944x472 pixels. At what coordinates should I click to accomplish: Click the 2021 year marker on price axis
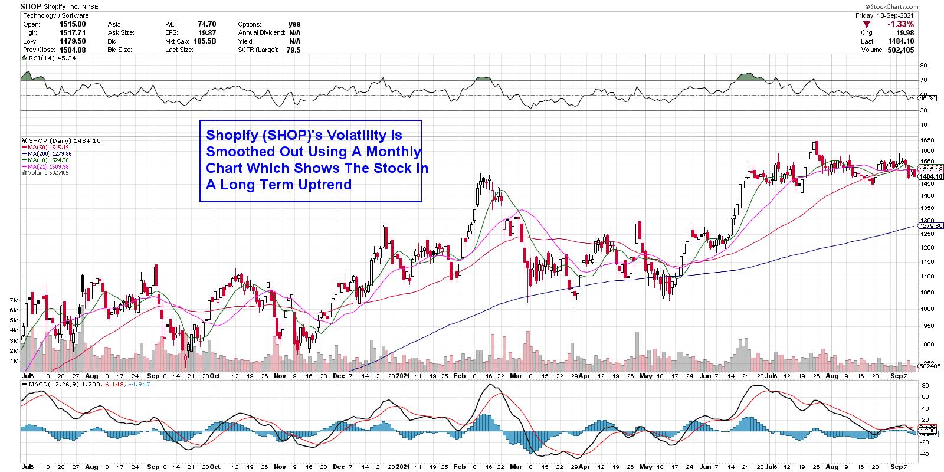click(x=403, y=375)
